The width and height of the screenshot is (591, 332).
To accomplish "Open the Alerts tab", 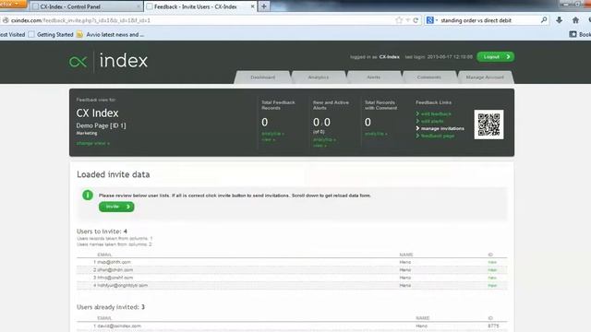I will click(x=373, y=77).
